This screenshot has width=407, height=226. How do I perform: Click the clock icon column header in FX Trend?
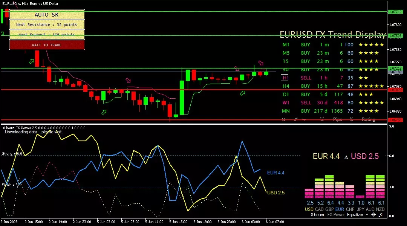tap(322, 119)
